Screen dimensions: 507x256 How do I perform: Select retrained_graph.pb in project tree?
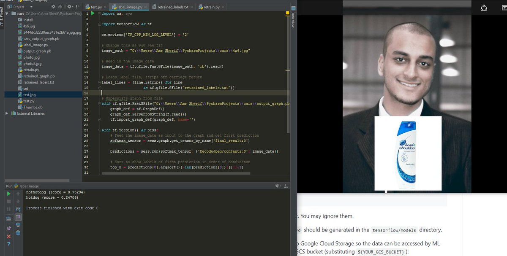click(36, 76)
